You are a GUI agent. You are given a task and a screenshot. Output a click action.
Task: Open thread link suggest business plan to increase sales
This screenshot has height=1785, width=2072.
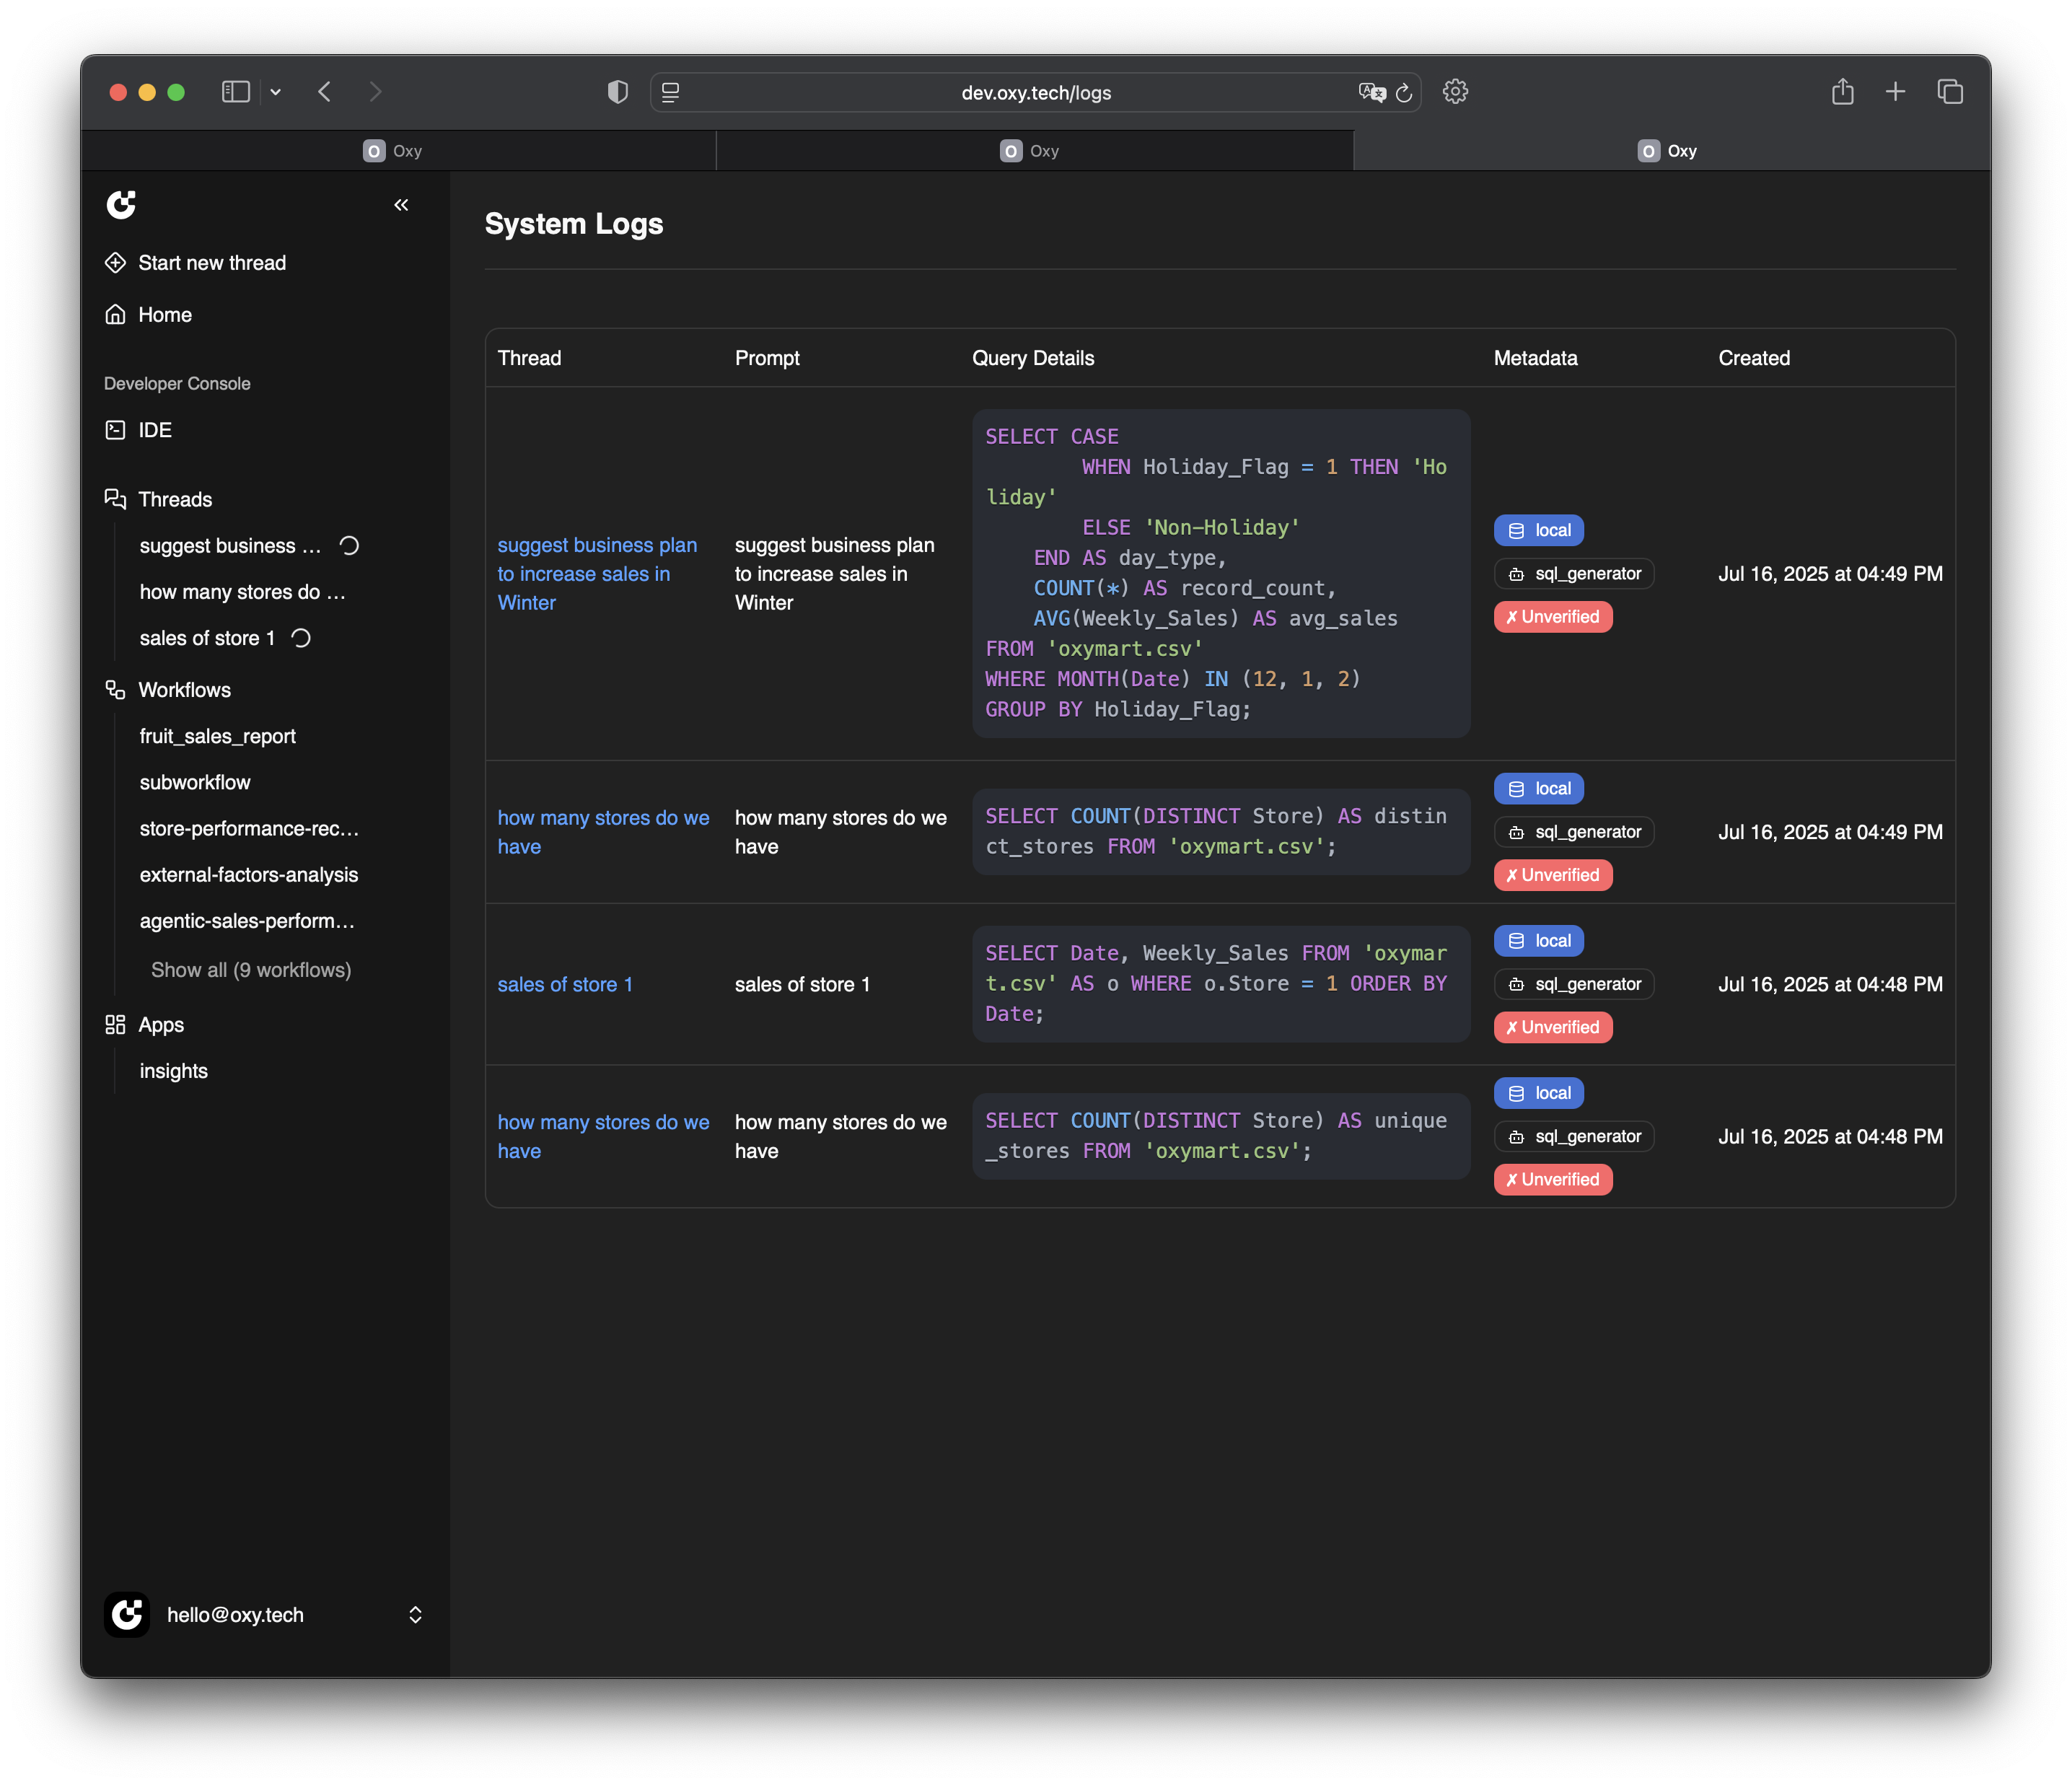(598, 574)
